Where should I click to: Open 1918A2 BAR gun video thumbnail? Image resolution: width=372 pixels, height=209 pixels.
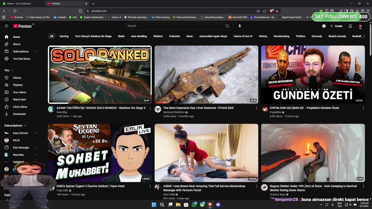(x=206, y=74)
